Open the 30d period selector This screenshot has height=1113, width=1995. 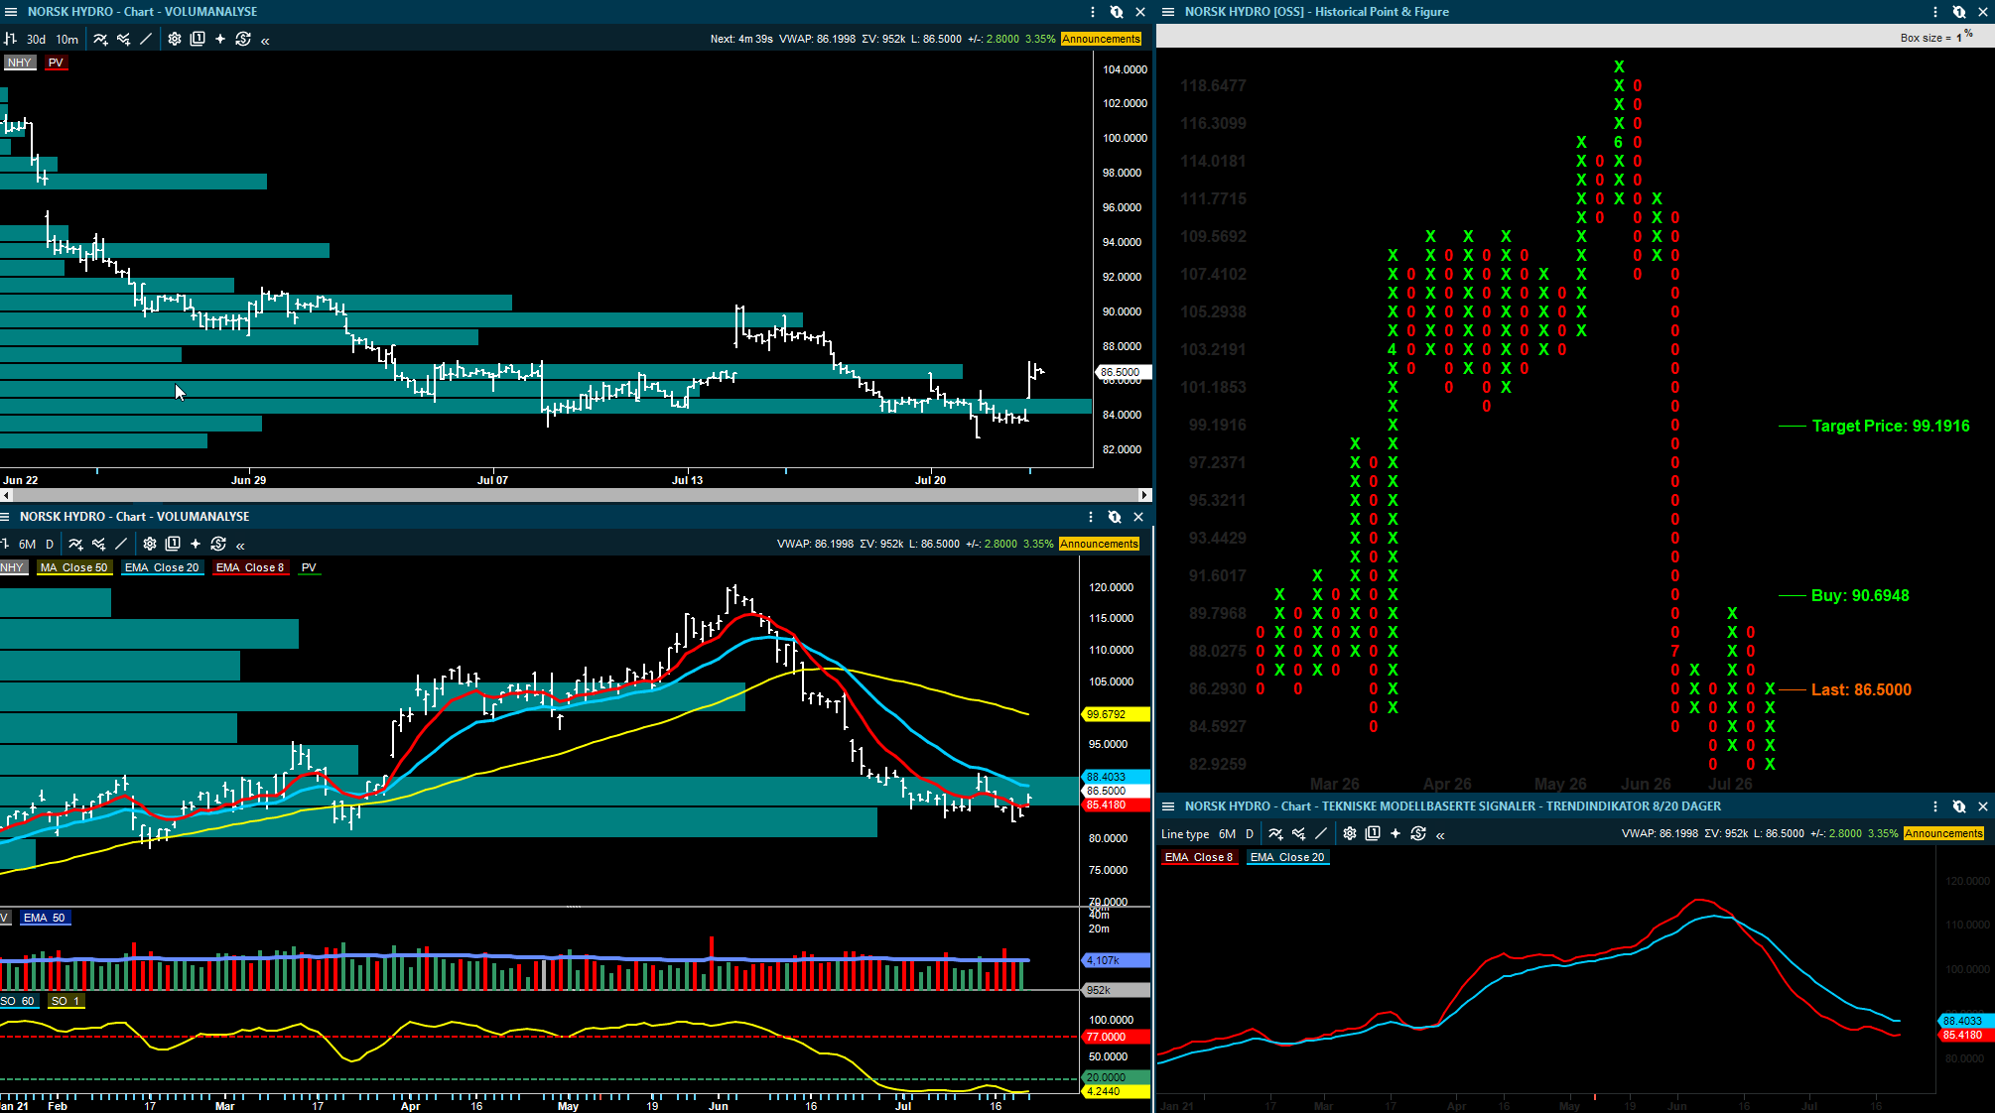[36, 39]
